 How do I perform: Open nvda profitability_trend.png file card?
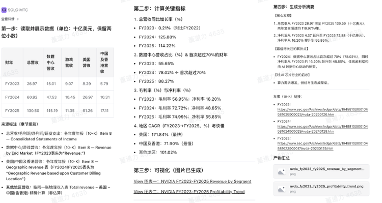click(321, 189)
